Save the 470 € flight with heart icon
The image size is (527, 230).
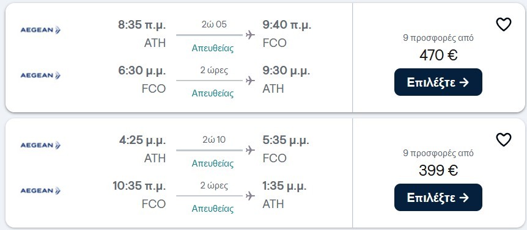click(504, 24)
